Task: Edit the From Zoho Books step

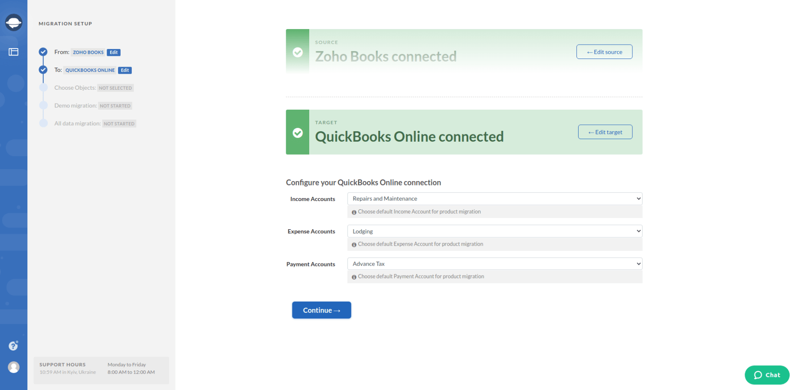Action: click(114, 52)
